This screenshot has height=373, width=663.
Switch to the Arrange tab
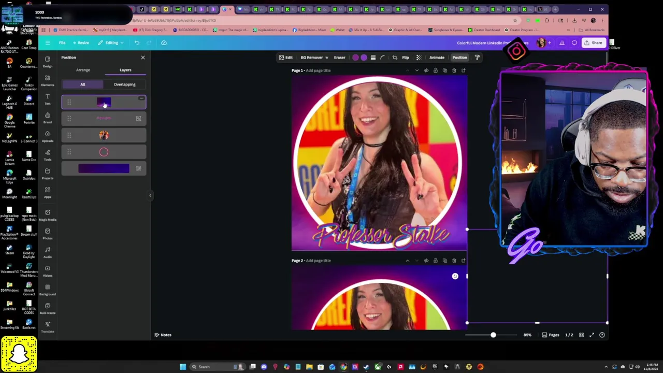[83, 70]
